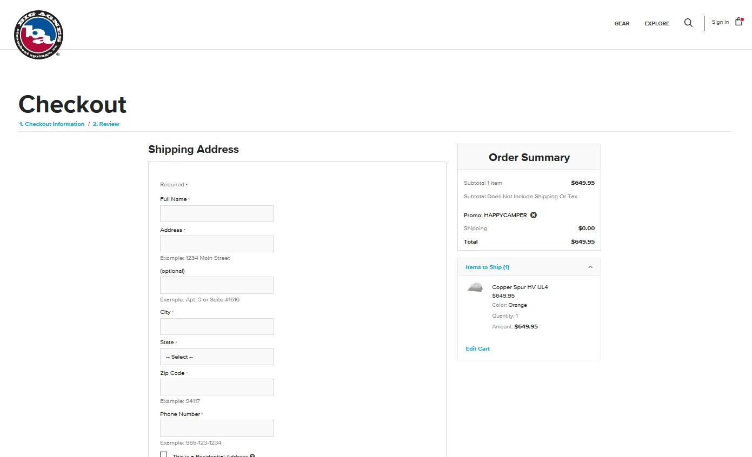The image size is (752, 457).
Task: Remove the HAPPYCAMPER promo code
Action: pyautogui.click(x=534, y=215)
